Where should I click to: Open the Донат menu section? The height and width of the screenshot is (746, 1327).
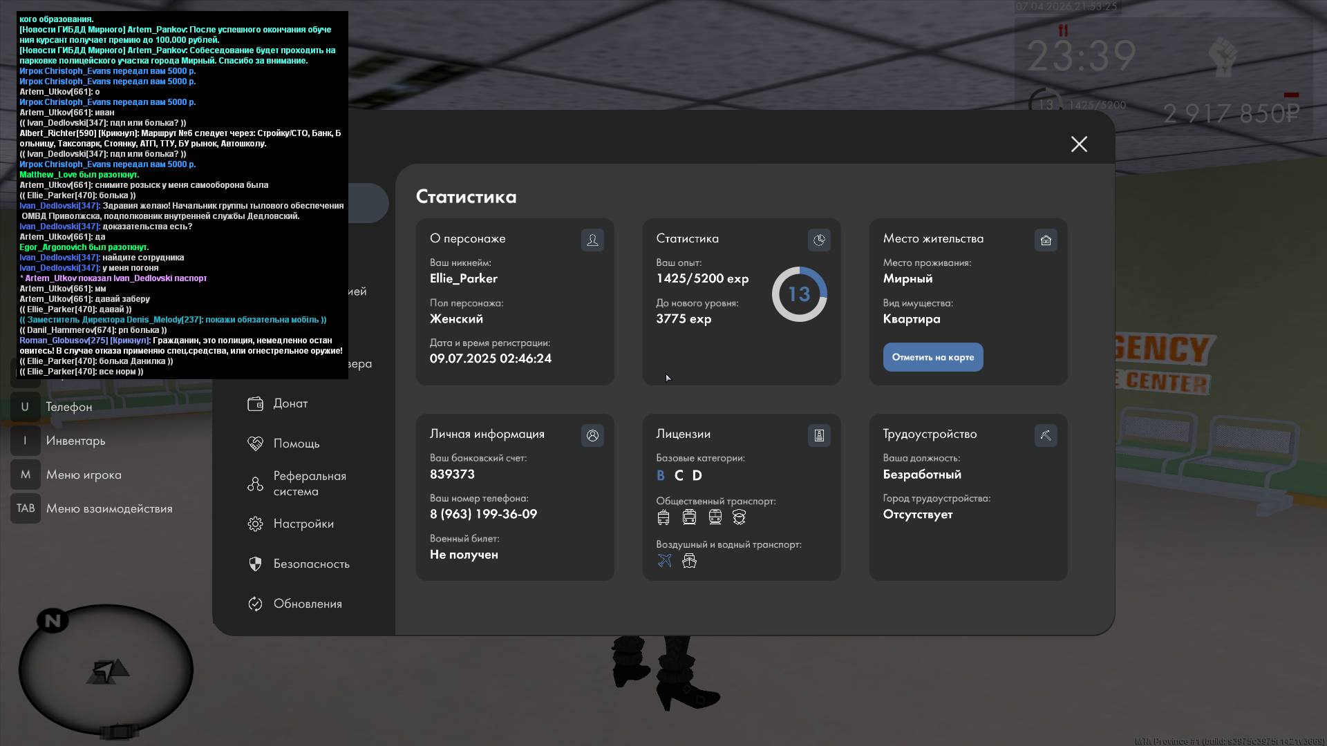pos(290,403)
